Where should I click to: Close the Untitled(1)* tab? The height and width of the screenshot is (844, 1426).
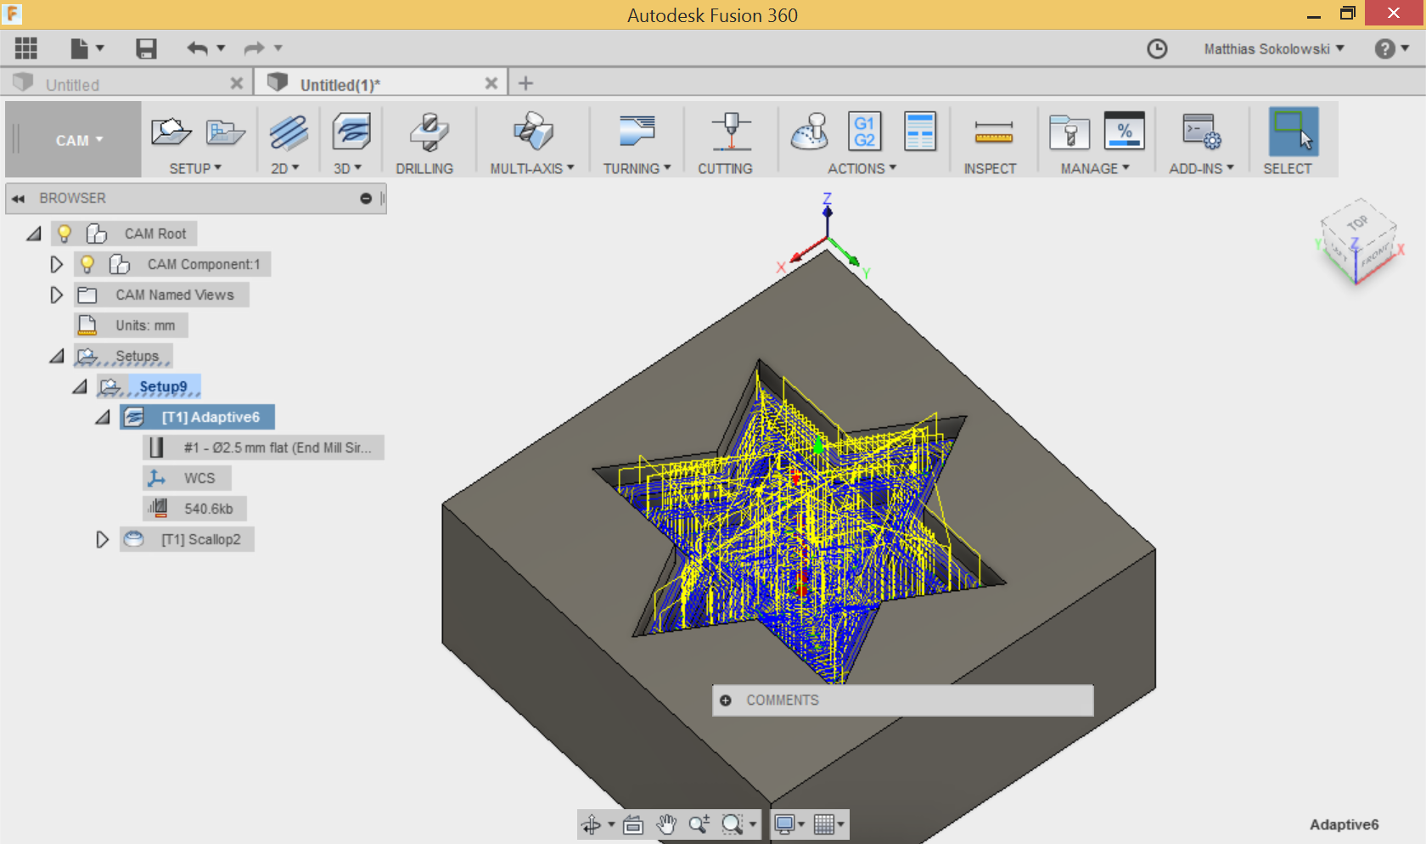[x=491, y=83]
